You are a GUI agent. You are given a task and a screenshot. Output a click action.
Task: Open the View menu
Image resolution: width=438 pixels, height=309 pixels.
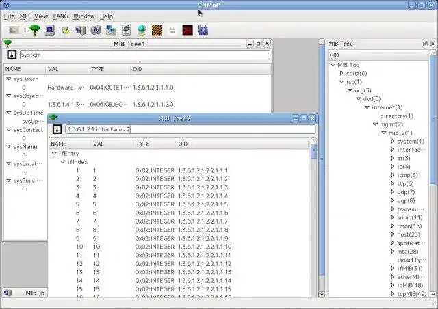pos(41,16)
